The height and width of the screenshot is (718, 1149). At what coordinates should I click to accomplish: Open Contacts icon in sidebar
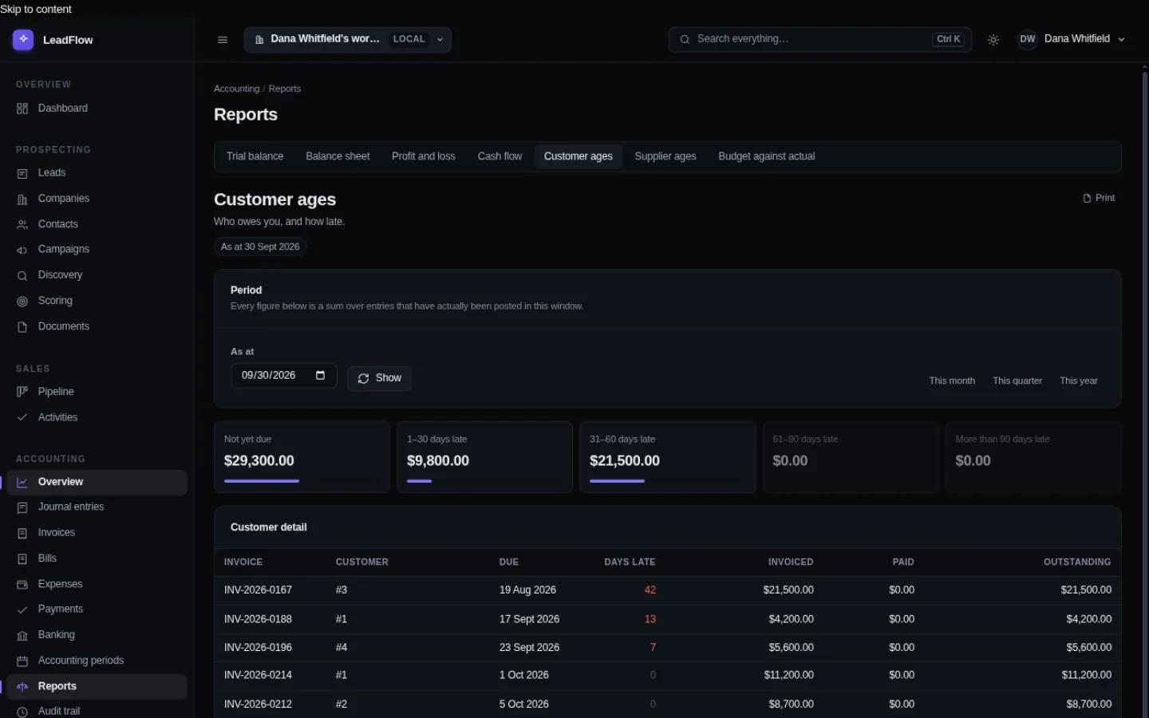click(x=22, y=225)
